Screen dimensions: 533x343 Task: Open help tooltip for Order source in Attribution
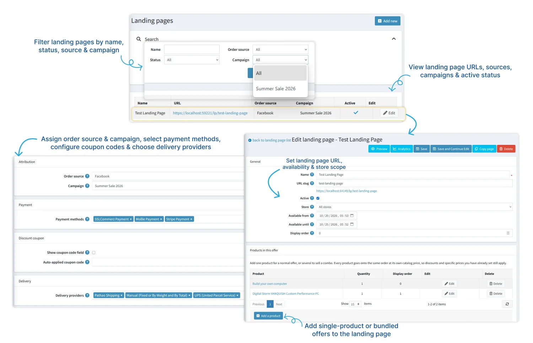pos(87,176)
